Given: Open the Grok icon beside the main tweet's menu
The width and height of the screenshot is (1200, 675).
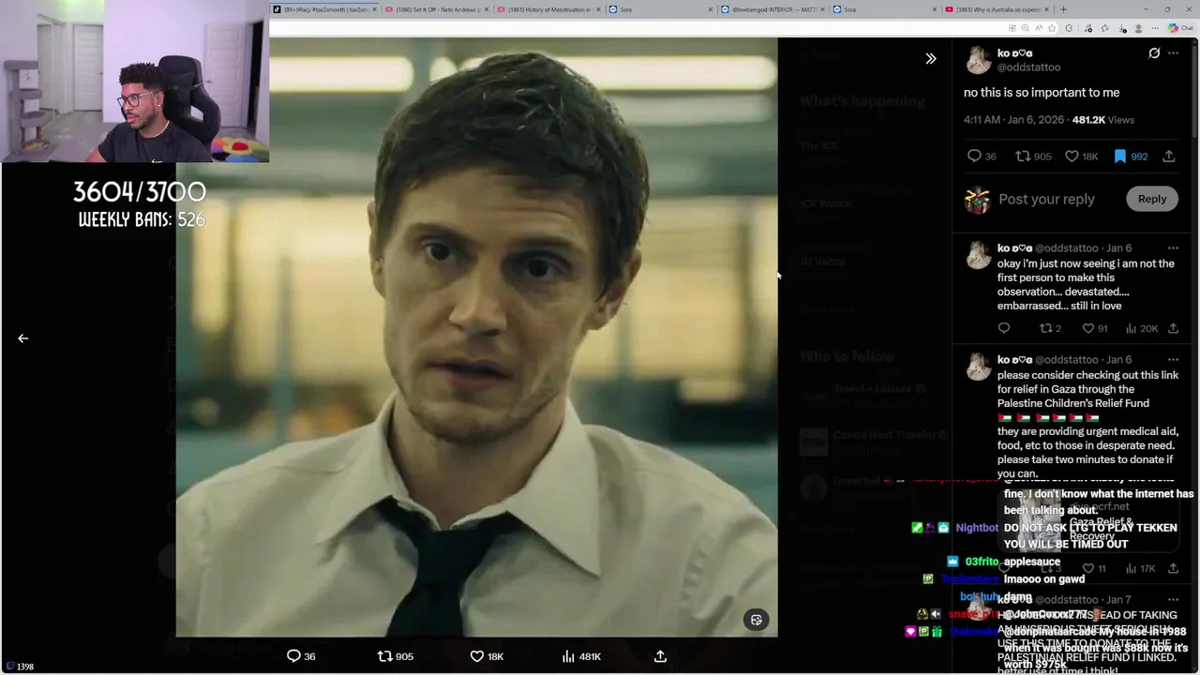Looking at the screenshot, I should pyautogui.click(x=1154, y=53).
